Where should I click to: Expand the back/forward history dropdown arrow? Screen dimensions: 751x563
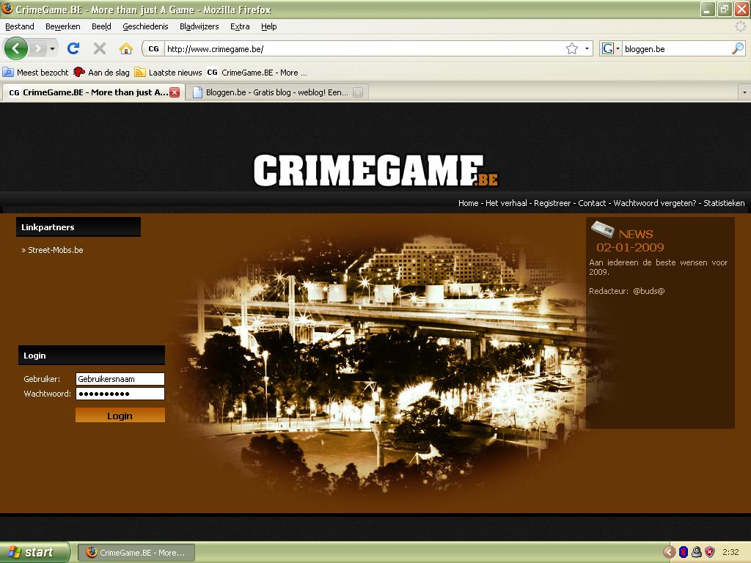pos(52,48)
